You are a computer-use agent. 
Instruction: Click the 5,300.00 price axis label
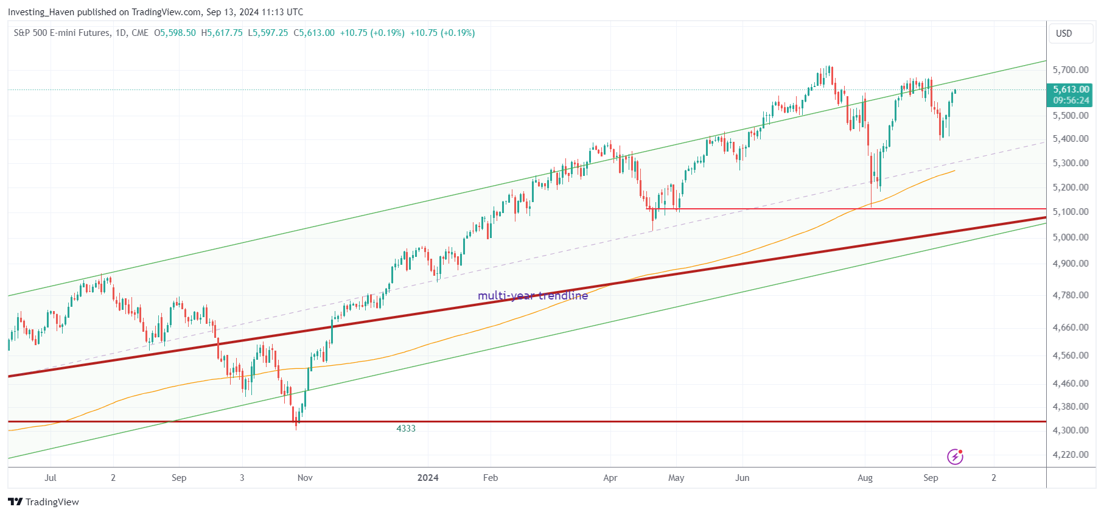pyautogui.click(x=1071, y=163)
